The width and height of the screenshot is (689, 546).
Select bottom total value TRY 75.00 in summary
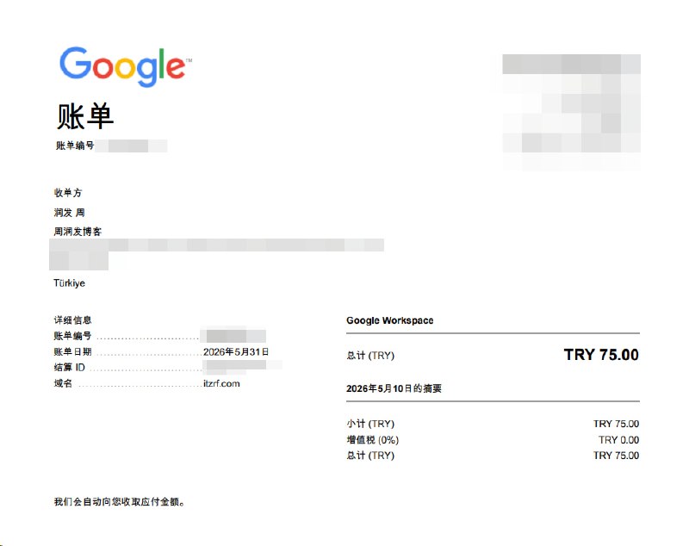point(616,456)
